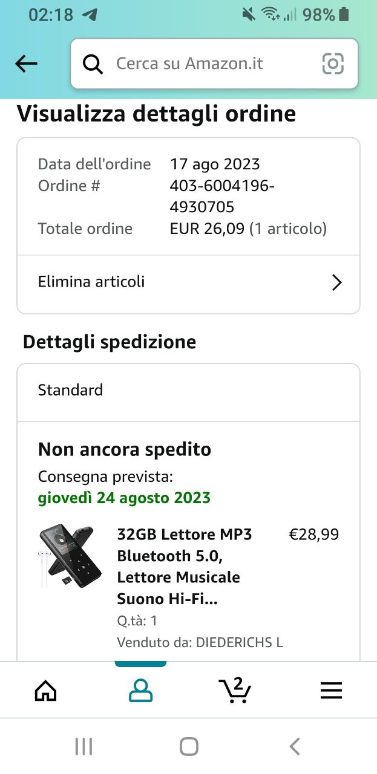Go to Amazon home tab
This screenshot has height=774, width=377.
[x=46, y=690]
